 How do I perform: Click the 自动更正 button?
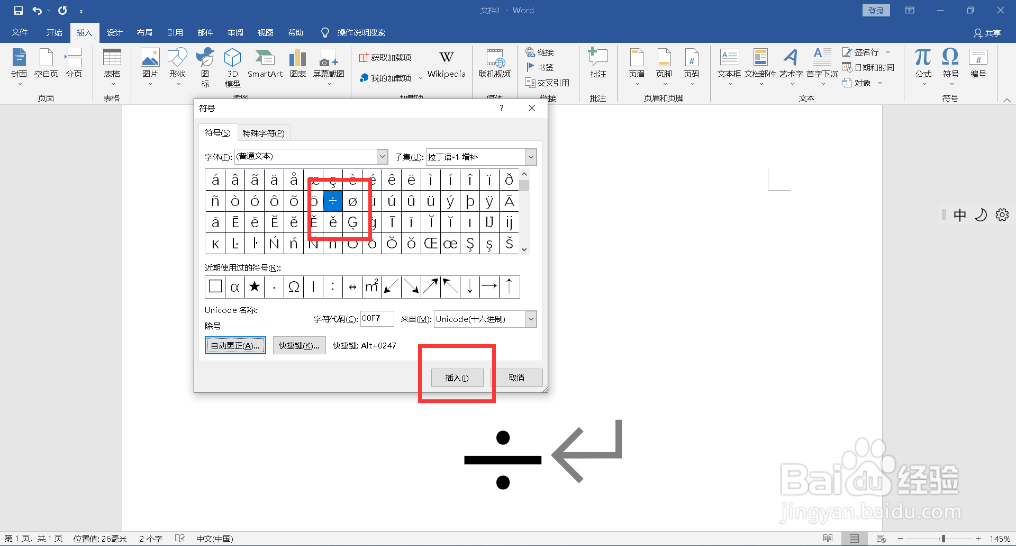[x=235, y=345]
